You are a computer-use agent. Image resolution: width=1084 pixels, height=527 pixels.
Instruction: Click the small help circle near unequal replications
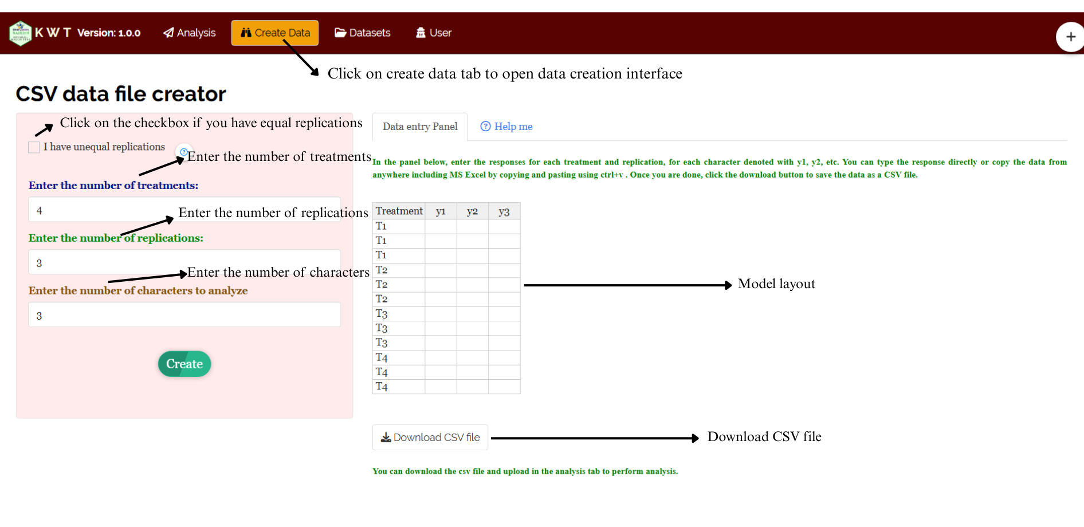tap(184, 152)
